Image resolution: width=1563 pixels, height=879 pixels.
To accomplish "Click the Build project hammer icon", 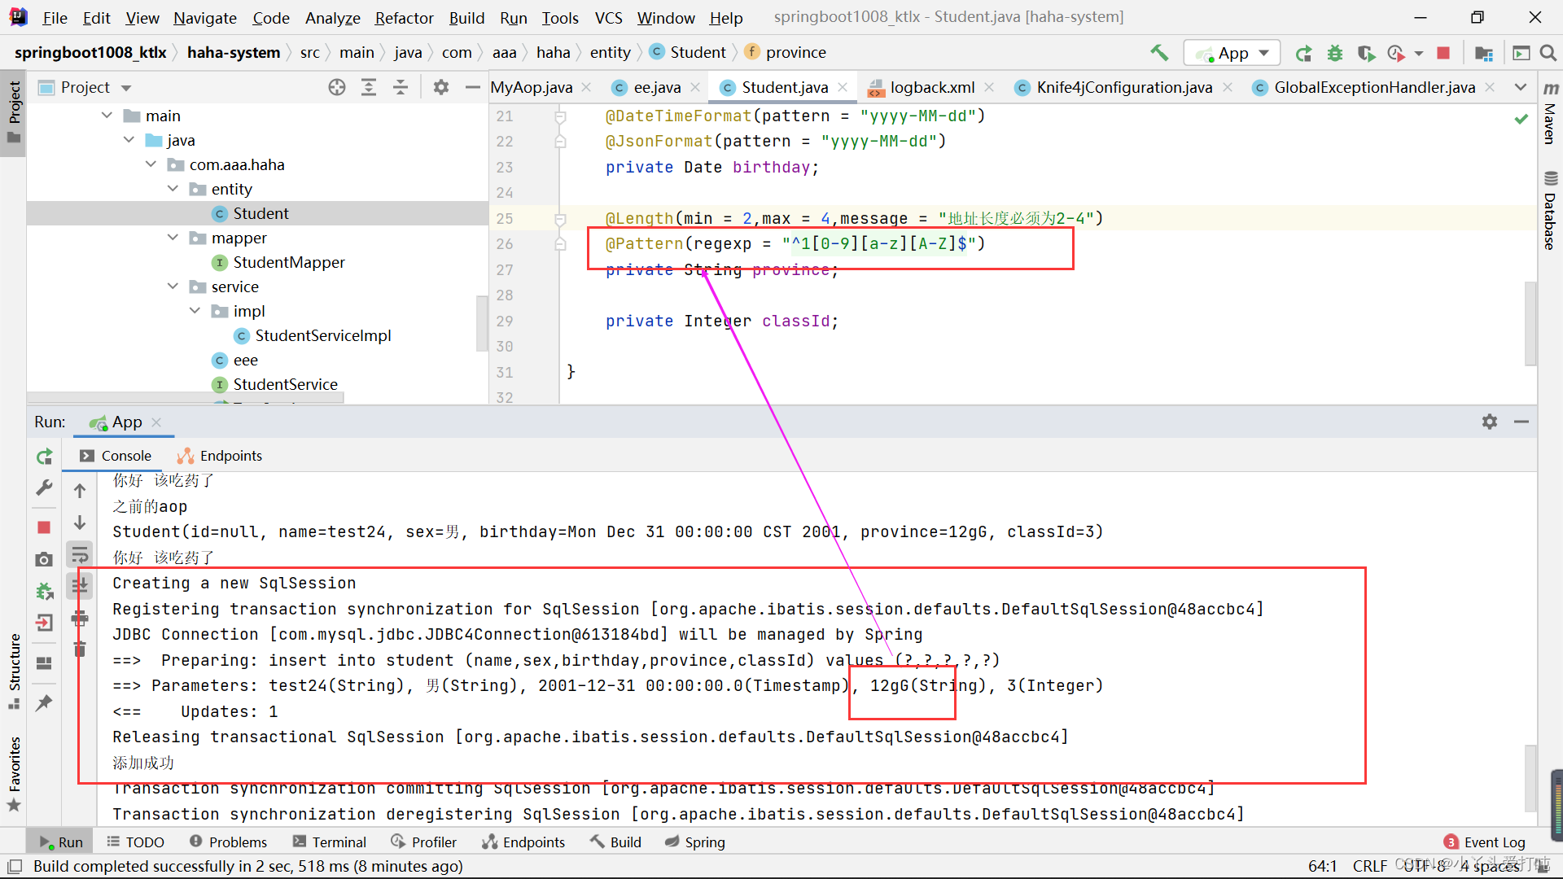I will point(1159,53).
